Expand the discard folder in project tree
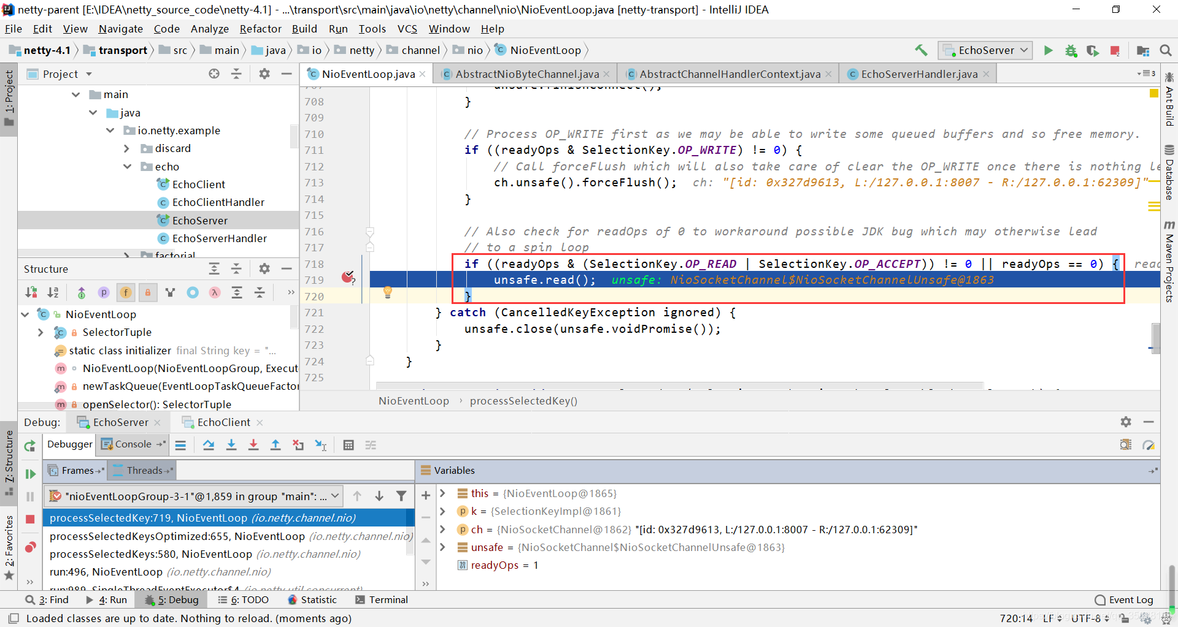This screenshot has height=627, width=1178. 126,148
